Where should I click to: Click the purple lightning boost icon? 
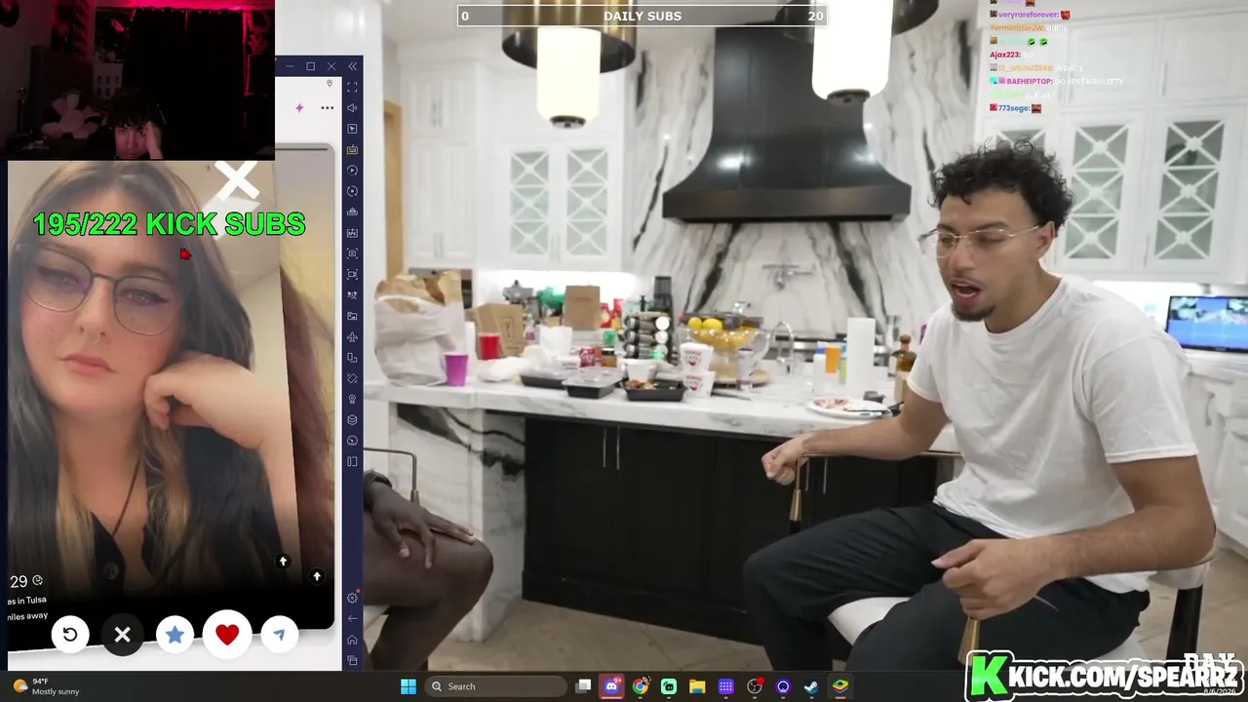pyautogui.click(x=299, y=107)
